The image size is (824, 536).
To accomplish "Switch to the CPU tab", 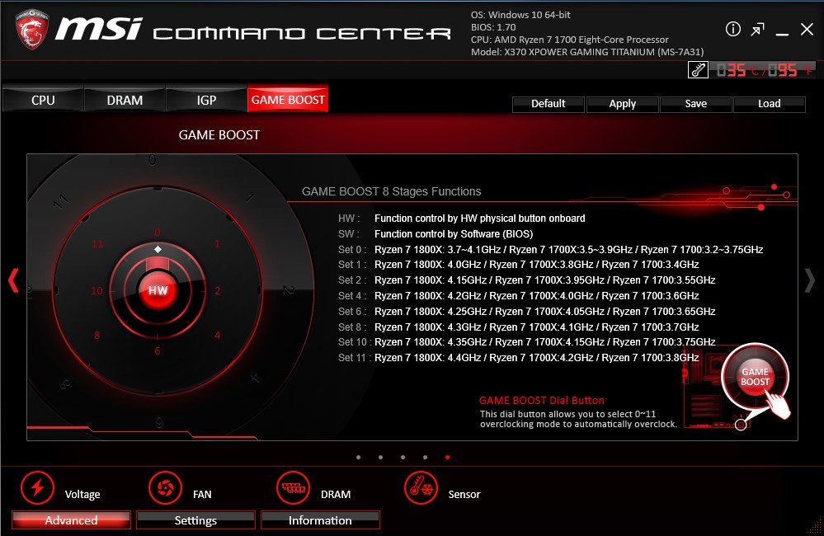I will [x=43, y=100].
